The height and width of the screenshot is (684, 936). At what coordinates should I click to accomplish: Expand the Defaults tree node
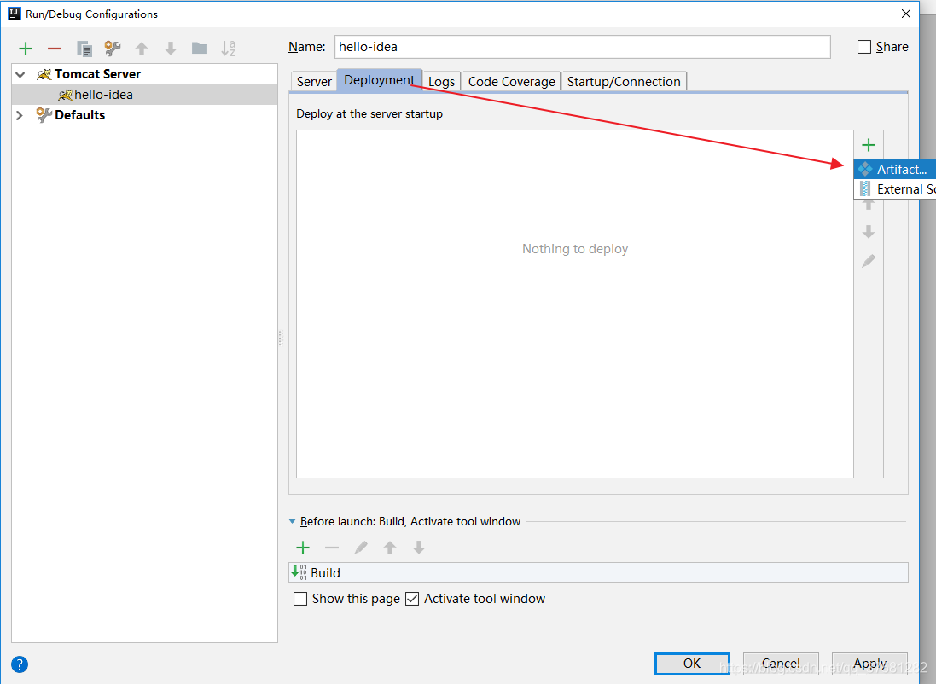(x=20, y=115)
